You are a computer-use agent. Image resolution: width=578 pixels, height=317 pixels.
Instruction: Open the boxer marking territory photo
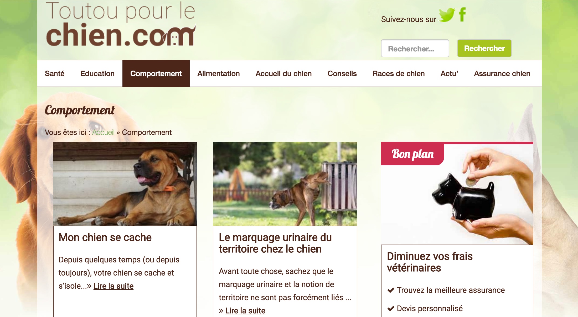pos(285,184)
